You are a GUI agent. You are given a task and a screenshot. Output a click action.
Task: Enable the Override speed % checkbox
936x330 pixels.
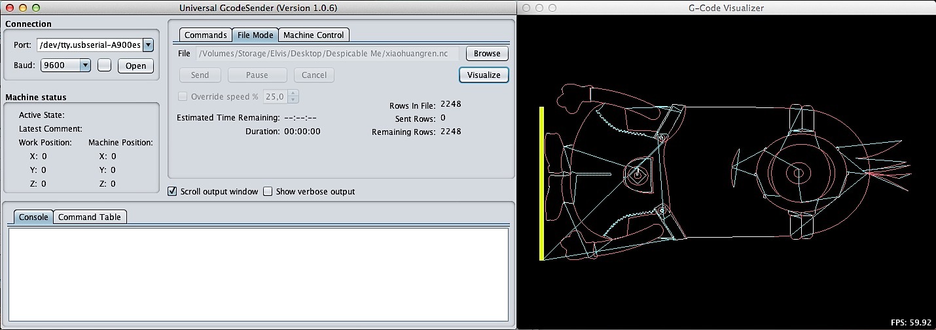click(x=183, y=96)
